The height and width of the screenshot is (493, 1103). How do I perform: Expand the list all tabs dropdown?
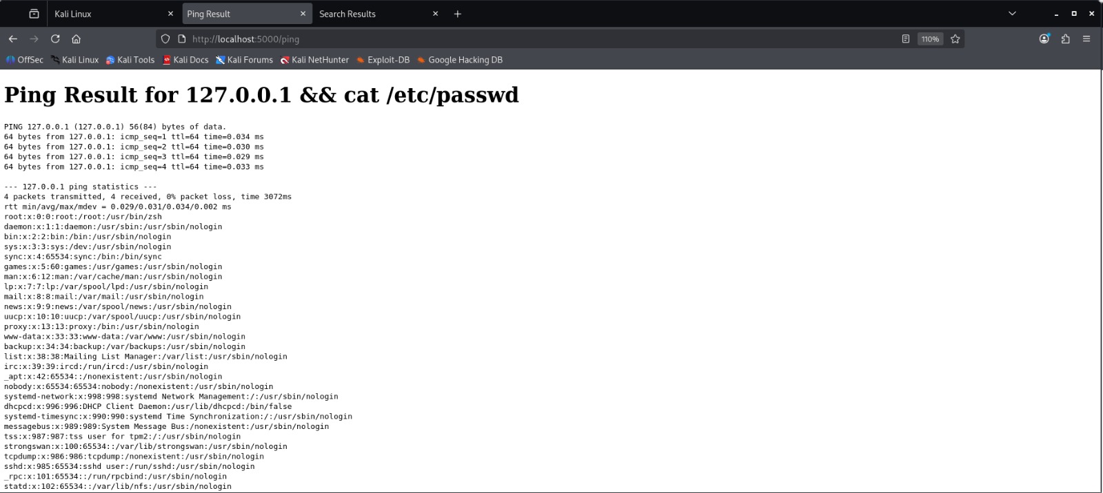point(1012,14)
